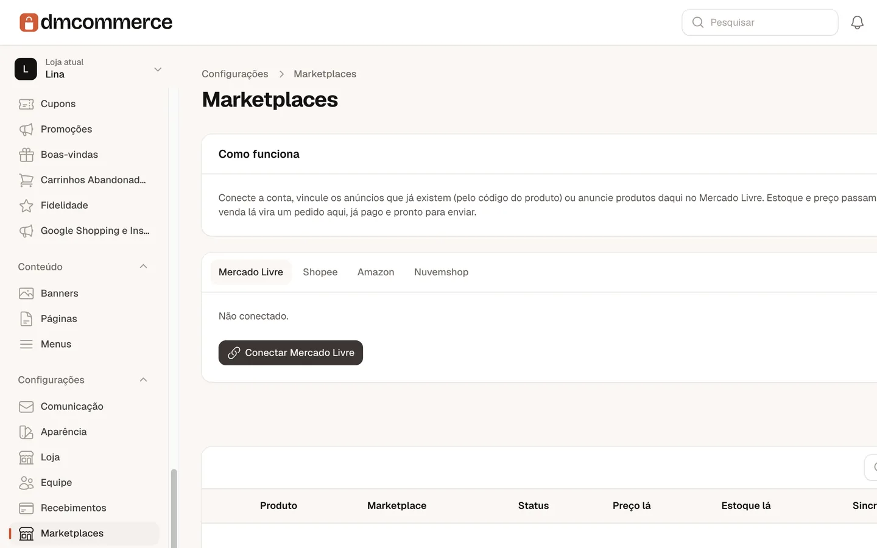Click the Fidelidade star icon
This screenshot has width=877, height=548.
pos(26,206)
